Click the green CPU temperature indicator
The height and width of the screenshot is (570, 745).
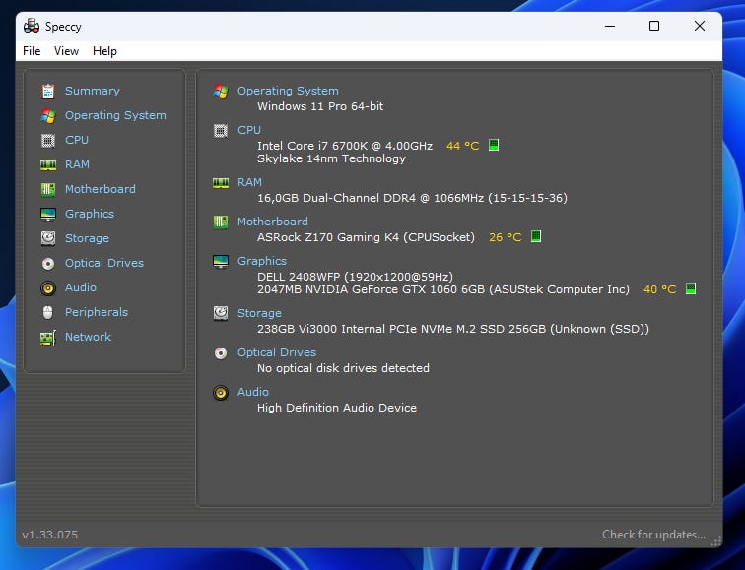494,145
